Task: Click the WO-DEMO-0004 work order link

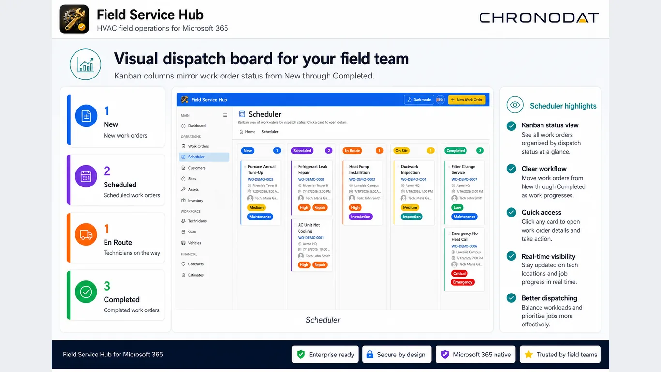Action: pyautogui.click(x=413, y=179)
